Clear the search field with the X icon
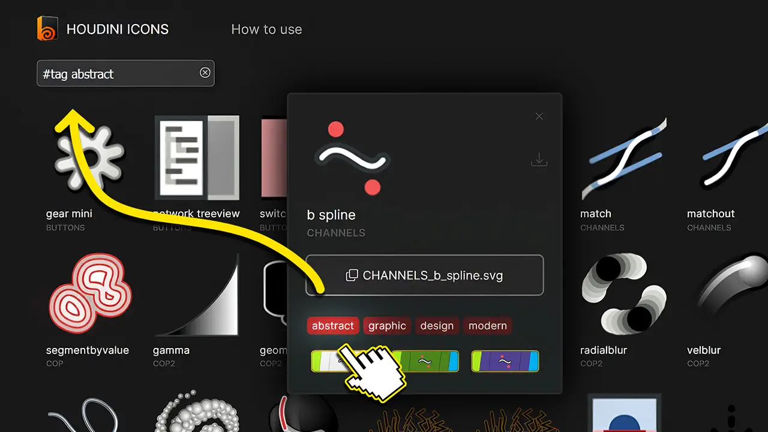Screen dimensions: 768x432 205,73
